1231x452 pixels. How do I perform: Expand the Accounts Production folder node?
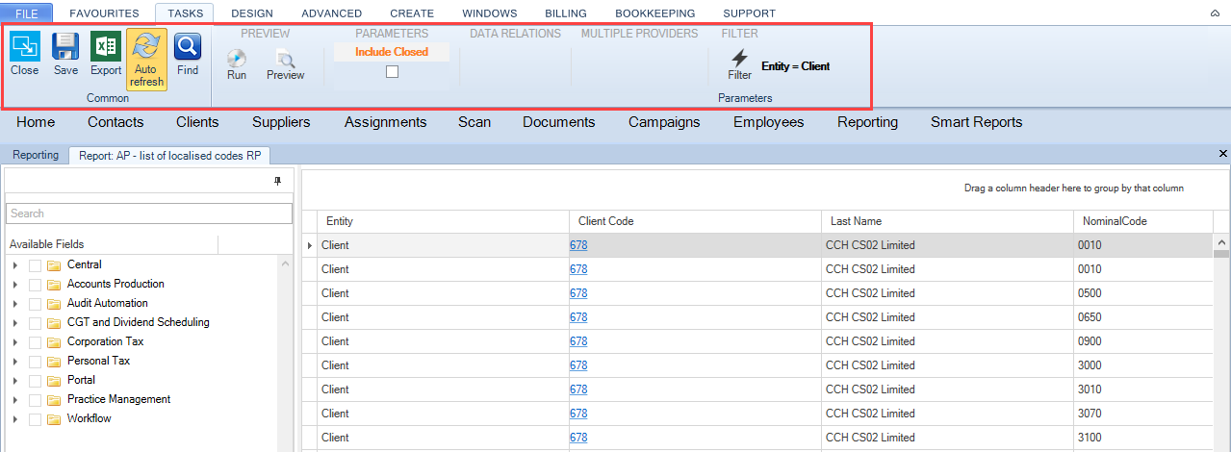(14, 284)
